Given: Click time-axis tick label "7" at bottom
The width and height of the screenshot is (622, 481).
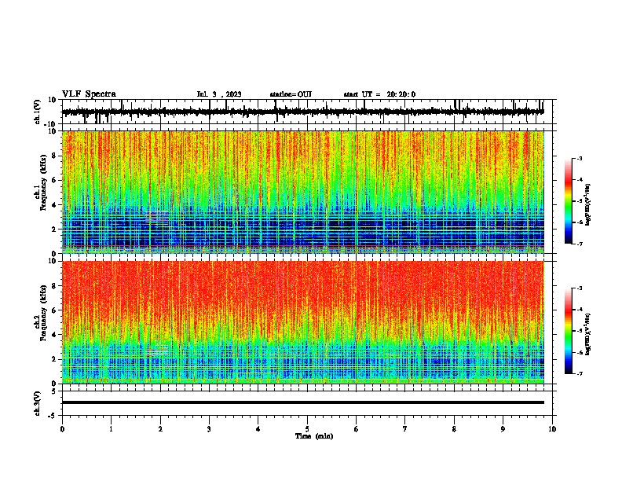Looking at the screenshot, I should 405,429.
